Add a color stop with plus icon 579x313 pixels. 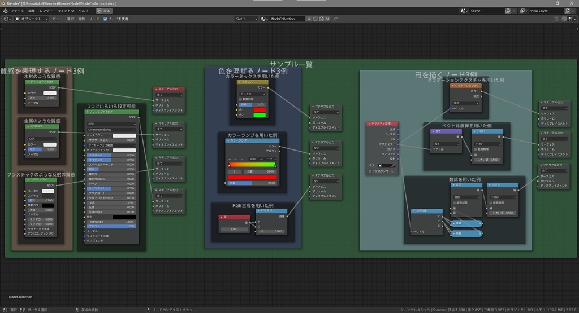(x=230, y=159)
